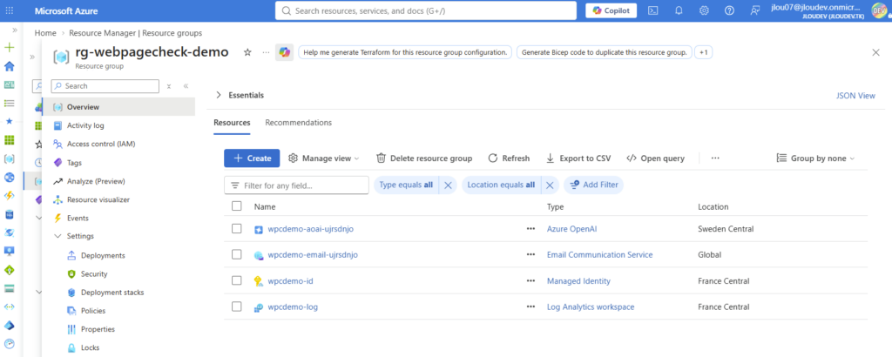Screen dimensions: 892x357
Task: Click Delete resource group
Action: (x=424, y=158)
